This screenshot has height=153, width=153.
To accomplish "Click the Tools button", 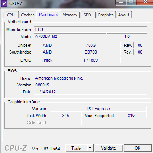I will (x=76, y=148).
